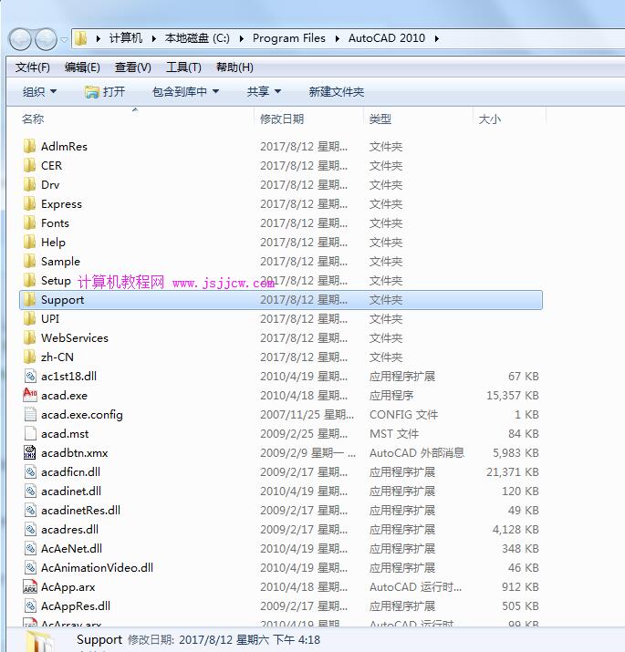Click the acadres.dll file name
Screen dimensions: 625x652
[x=70, y=529]
